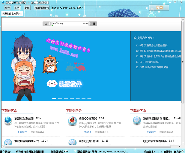
Task: Open the 12-2号 如果杀毒软件报毒 announcement
Action: (x=158, y=51)
